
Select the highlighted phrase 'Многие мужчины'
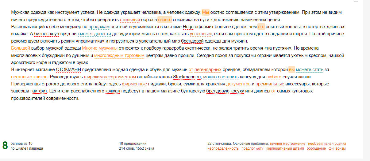100,48
